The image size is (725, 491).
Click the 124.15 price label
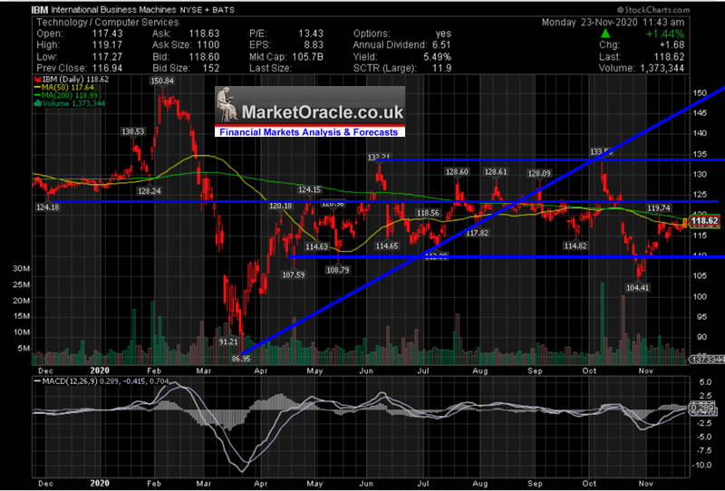tap(309, 189)
